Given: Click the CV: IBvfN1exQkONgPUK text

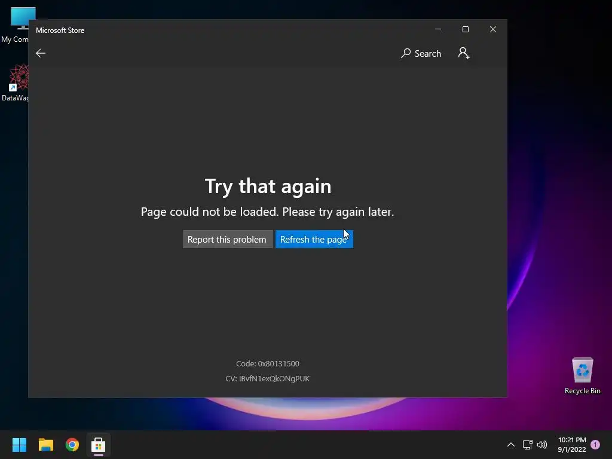Looking at the screenshot, I should click(x=268, y=378).
